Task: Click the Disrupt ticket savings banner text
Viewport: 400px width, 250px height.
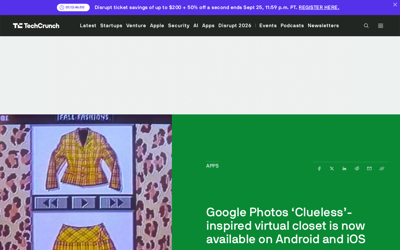Action: click(196, 7)
